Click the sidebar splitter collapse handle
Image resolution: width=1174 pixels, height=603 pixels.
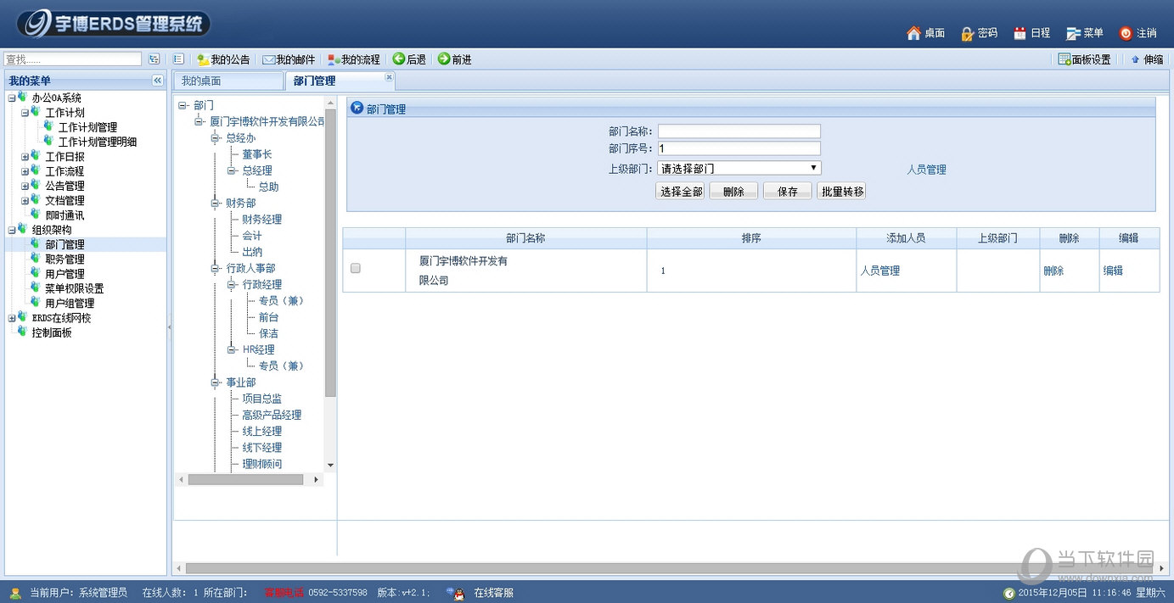tap(169, 327)
